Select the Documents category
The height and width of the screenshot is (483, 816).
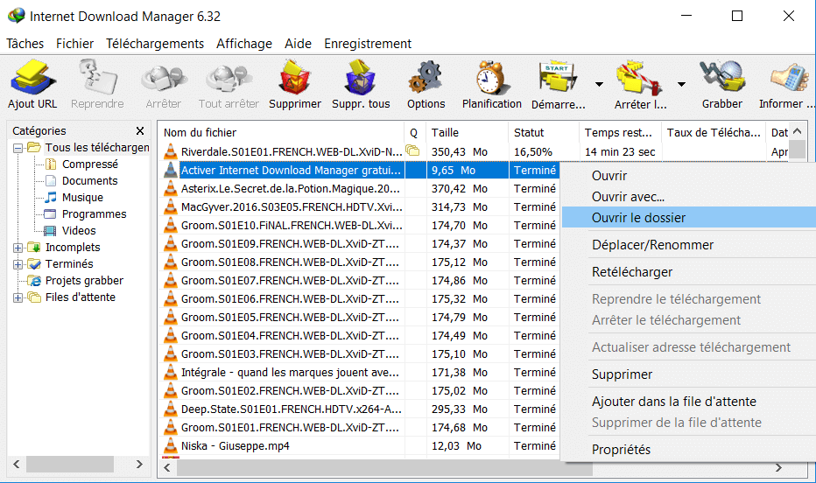(89, 181)
